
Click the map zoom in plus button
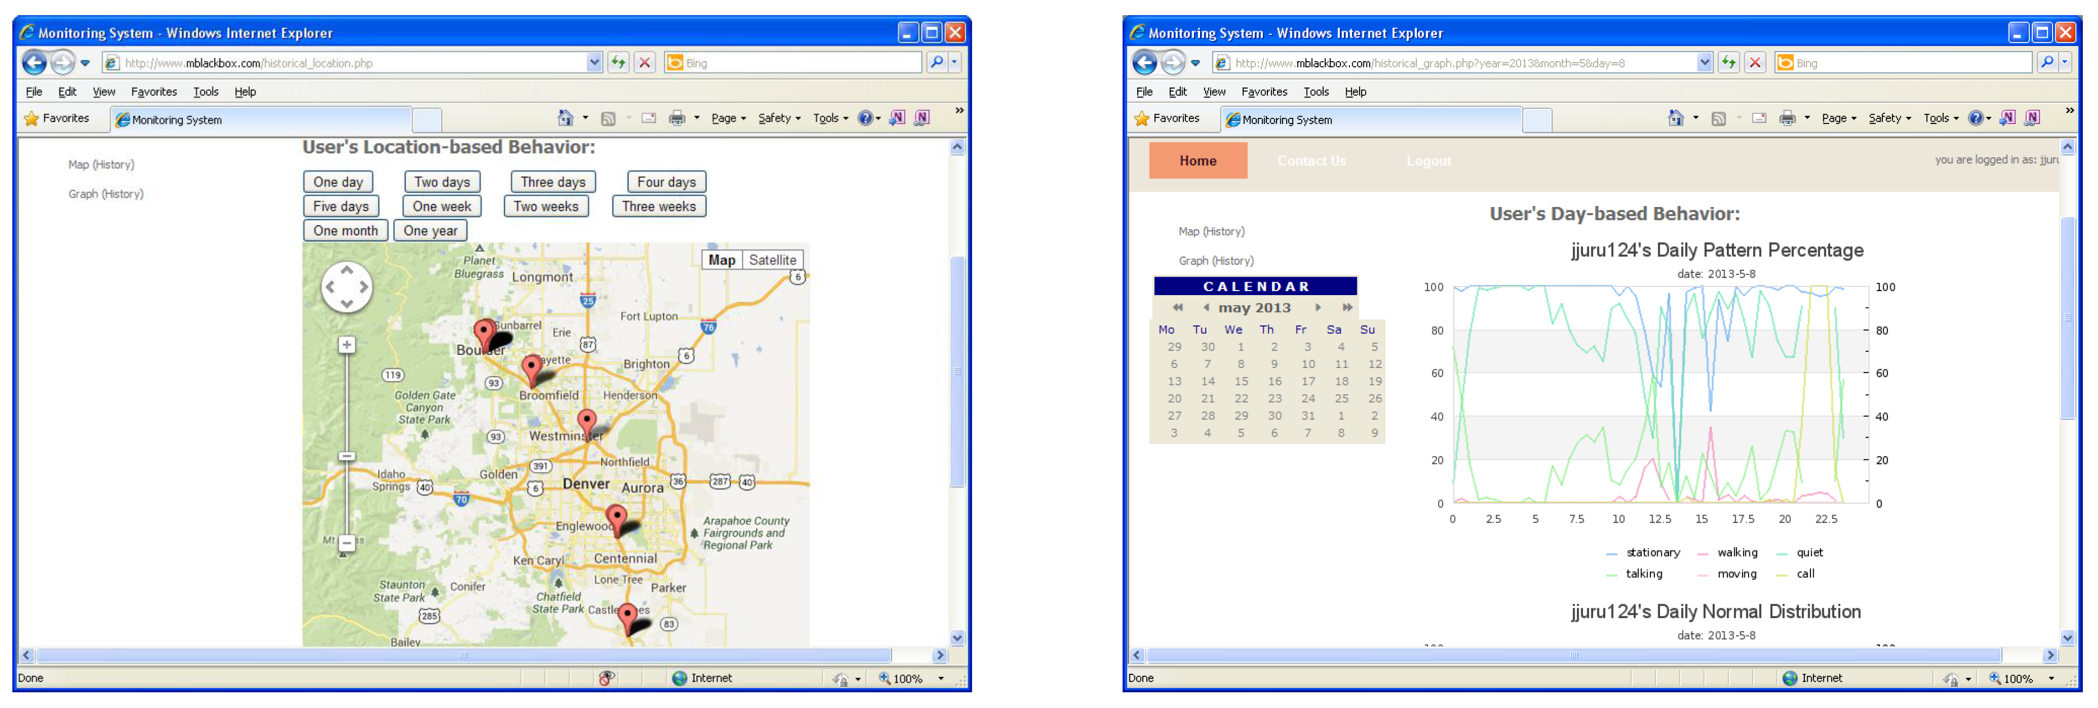(x=347, y=345)
